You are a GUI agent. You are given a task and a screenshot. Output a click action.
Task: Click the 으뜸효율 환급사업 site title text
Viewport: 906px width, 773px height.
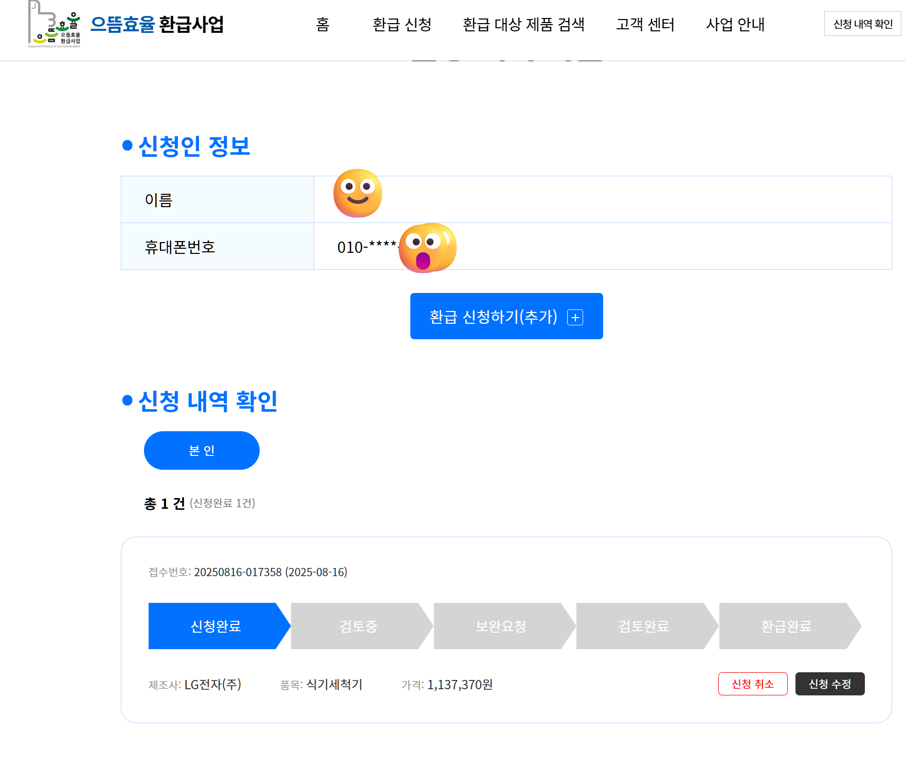(157, 24)
